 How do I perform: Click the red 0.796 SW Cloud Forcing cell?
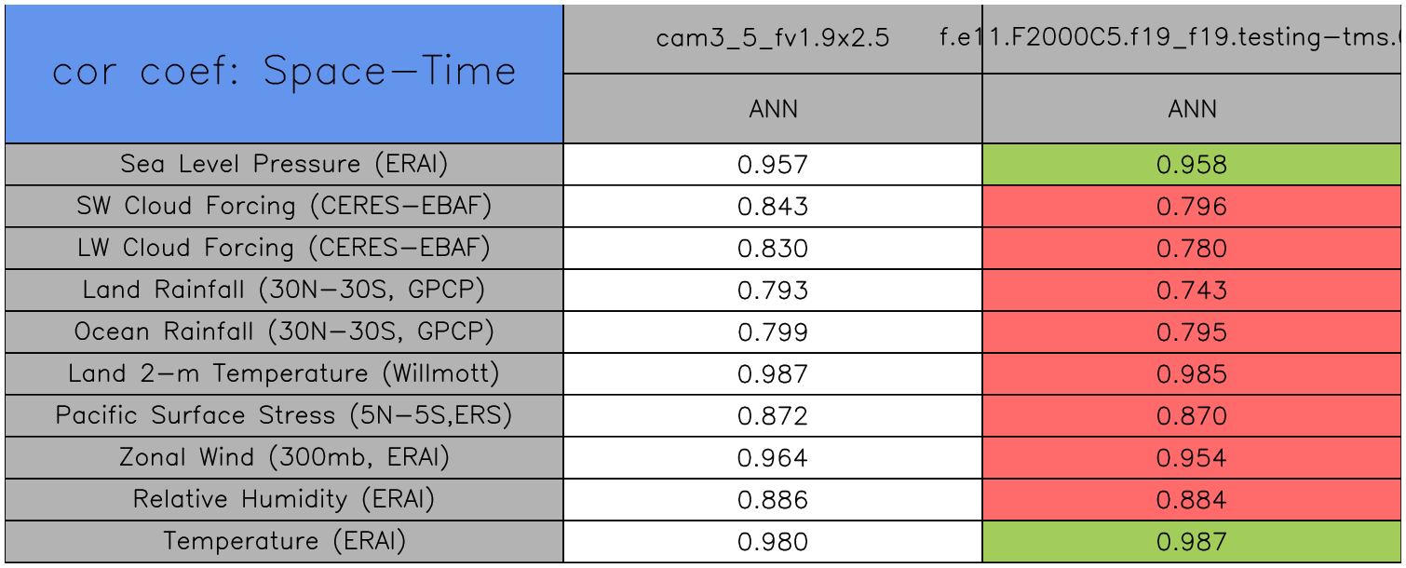[x=1192, y=207]
